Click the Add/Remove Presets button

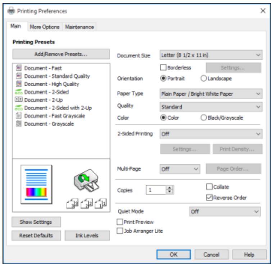click(61, 54)
